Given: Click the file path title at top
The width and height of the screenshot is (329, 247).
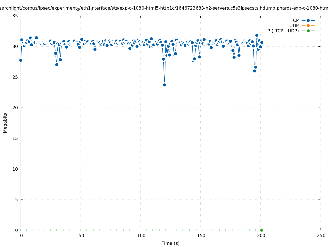Looking at the screenshot, I should (164, 8).
